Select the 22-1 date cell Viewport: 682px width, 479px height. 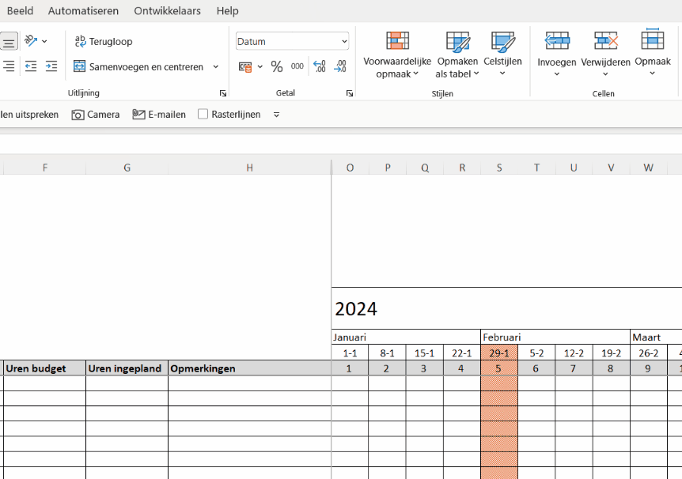tap(462, 353)
